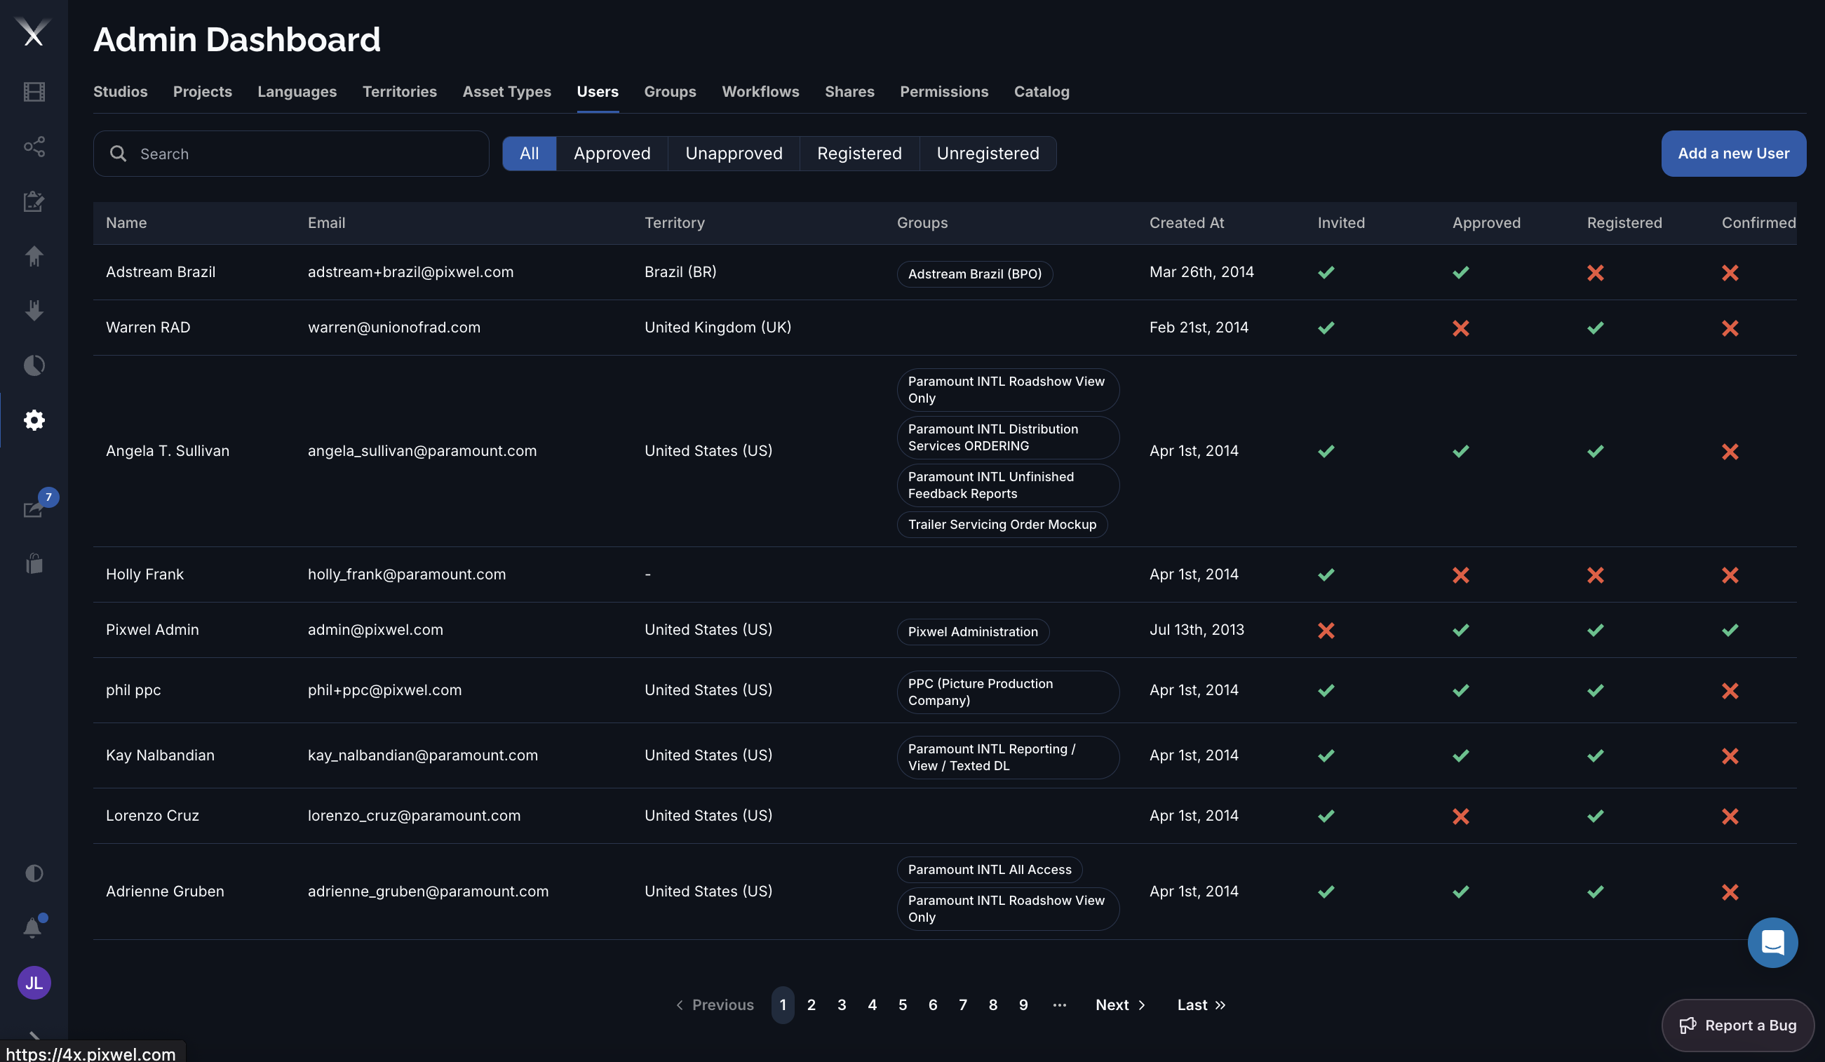The height and width of the screenshot is (1062, 1825).
Task: Select the Approved filter
Action: pos(612,154)
